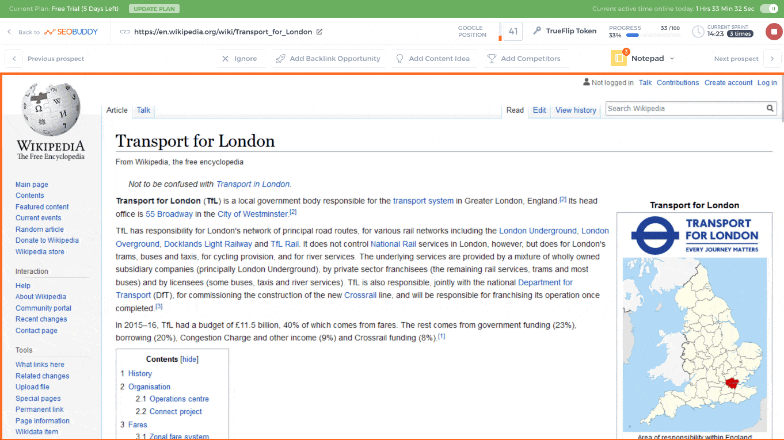The height and width of the screenshot is (440, 784).
Task: Click Add Content Idea lightbulb button
Action: pos(433,59)
